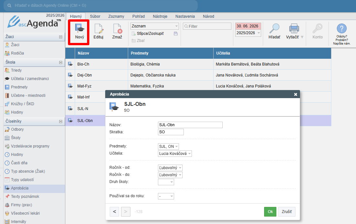Open the Ročník - do dropdown

tap(170, 175)
